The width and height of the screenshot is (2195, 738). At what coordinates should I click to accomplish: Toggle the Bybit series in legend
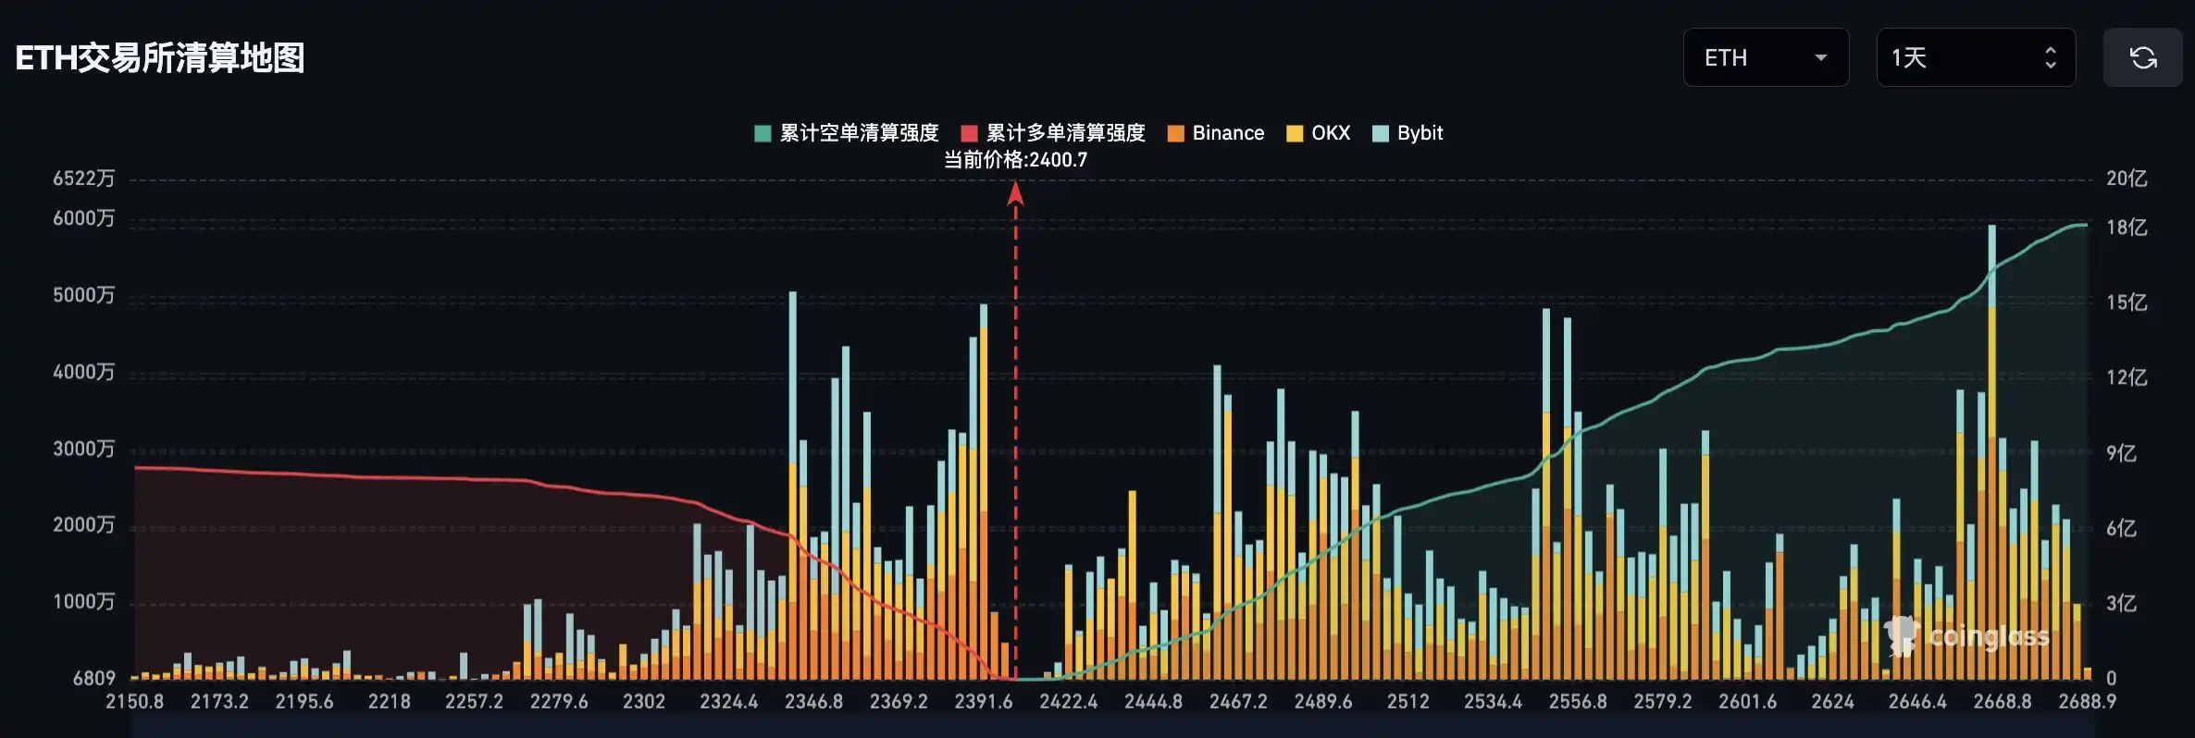[1419, 133]
